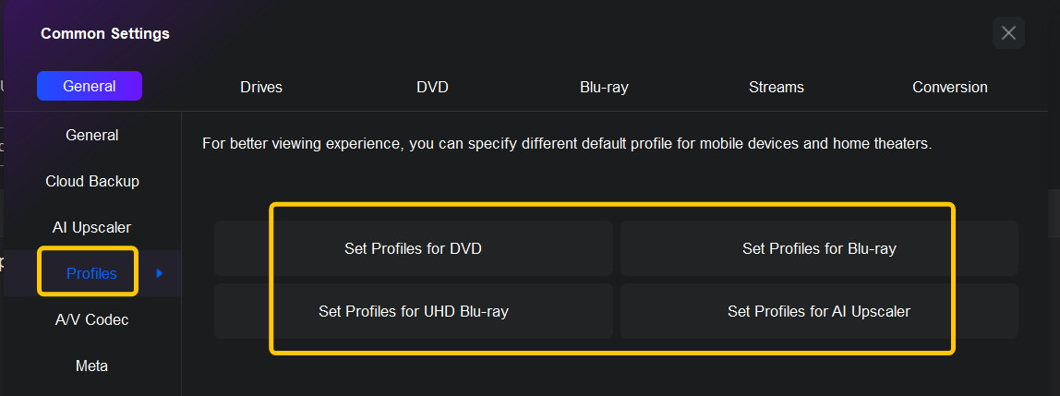This screenshot has height=396, width=1060.
Task: Open the A/V Codec section
Action: (92, 319)
